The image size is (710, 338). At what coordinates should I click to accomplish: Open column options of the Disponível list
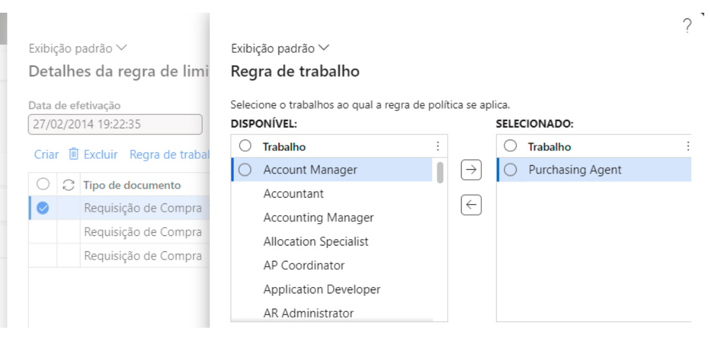pos(437,147)
